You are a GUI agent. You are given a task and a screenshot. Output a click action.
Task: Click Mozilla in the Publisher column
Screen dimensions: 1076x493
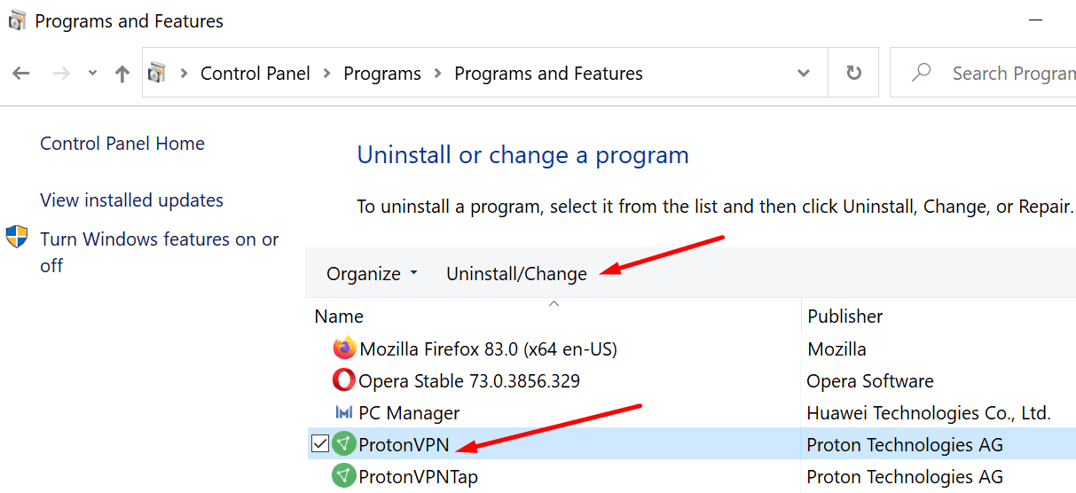tap(836, 349)
